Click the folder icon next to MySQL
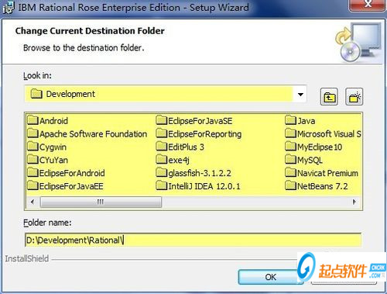The height and width of the screenshot is (294, 387). (290, 159)
